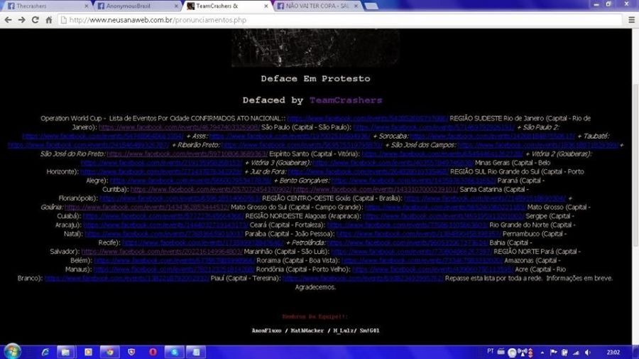
Task: Open the Salvador Bahia event link
Action: (162, 252)
